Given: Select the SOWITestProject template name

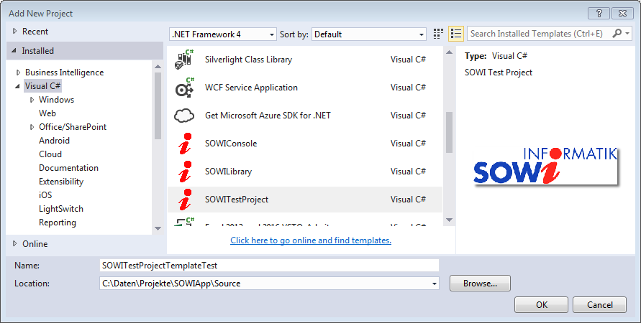Looking at the screenshot, I should [237, 200].
